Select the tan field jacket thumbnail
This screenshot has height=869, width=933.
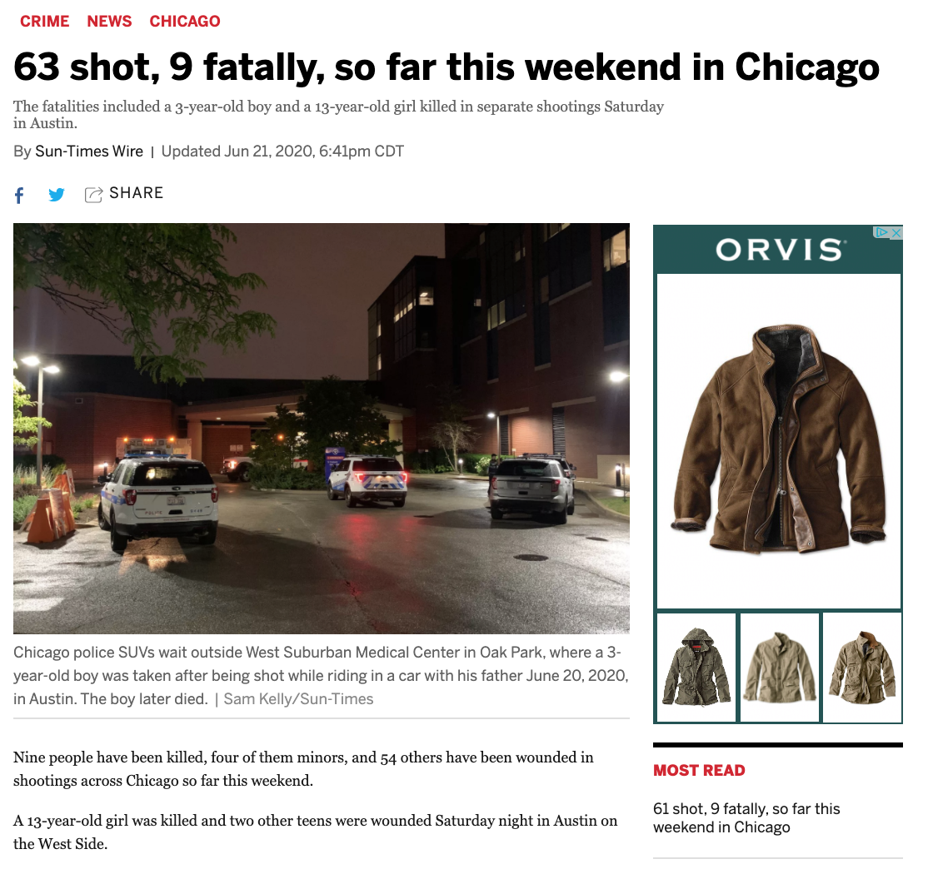862,667
